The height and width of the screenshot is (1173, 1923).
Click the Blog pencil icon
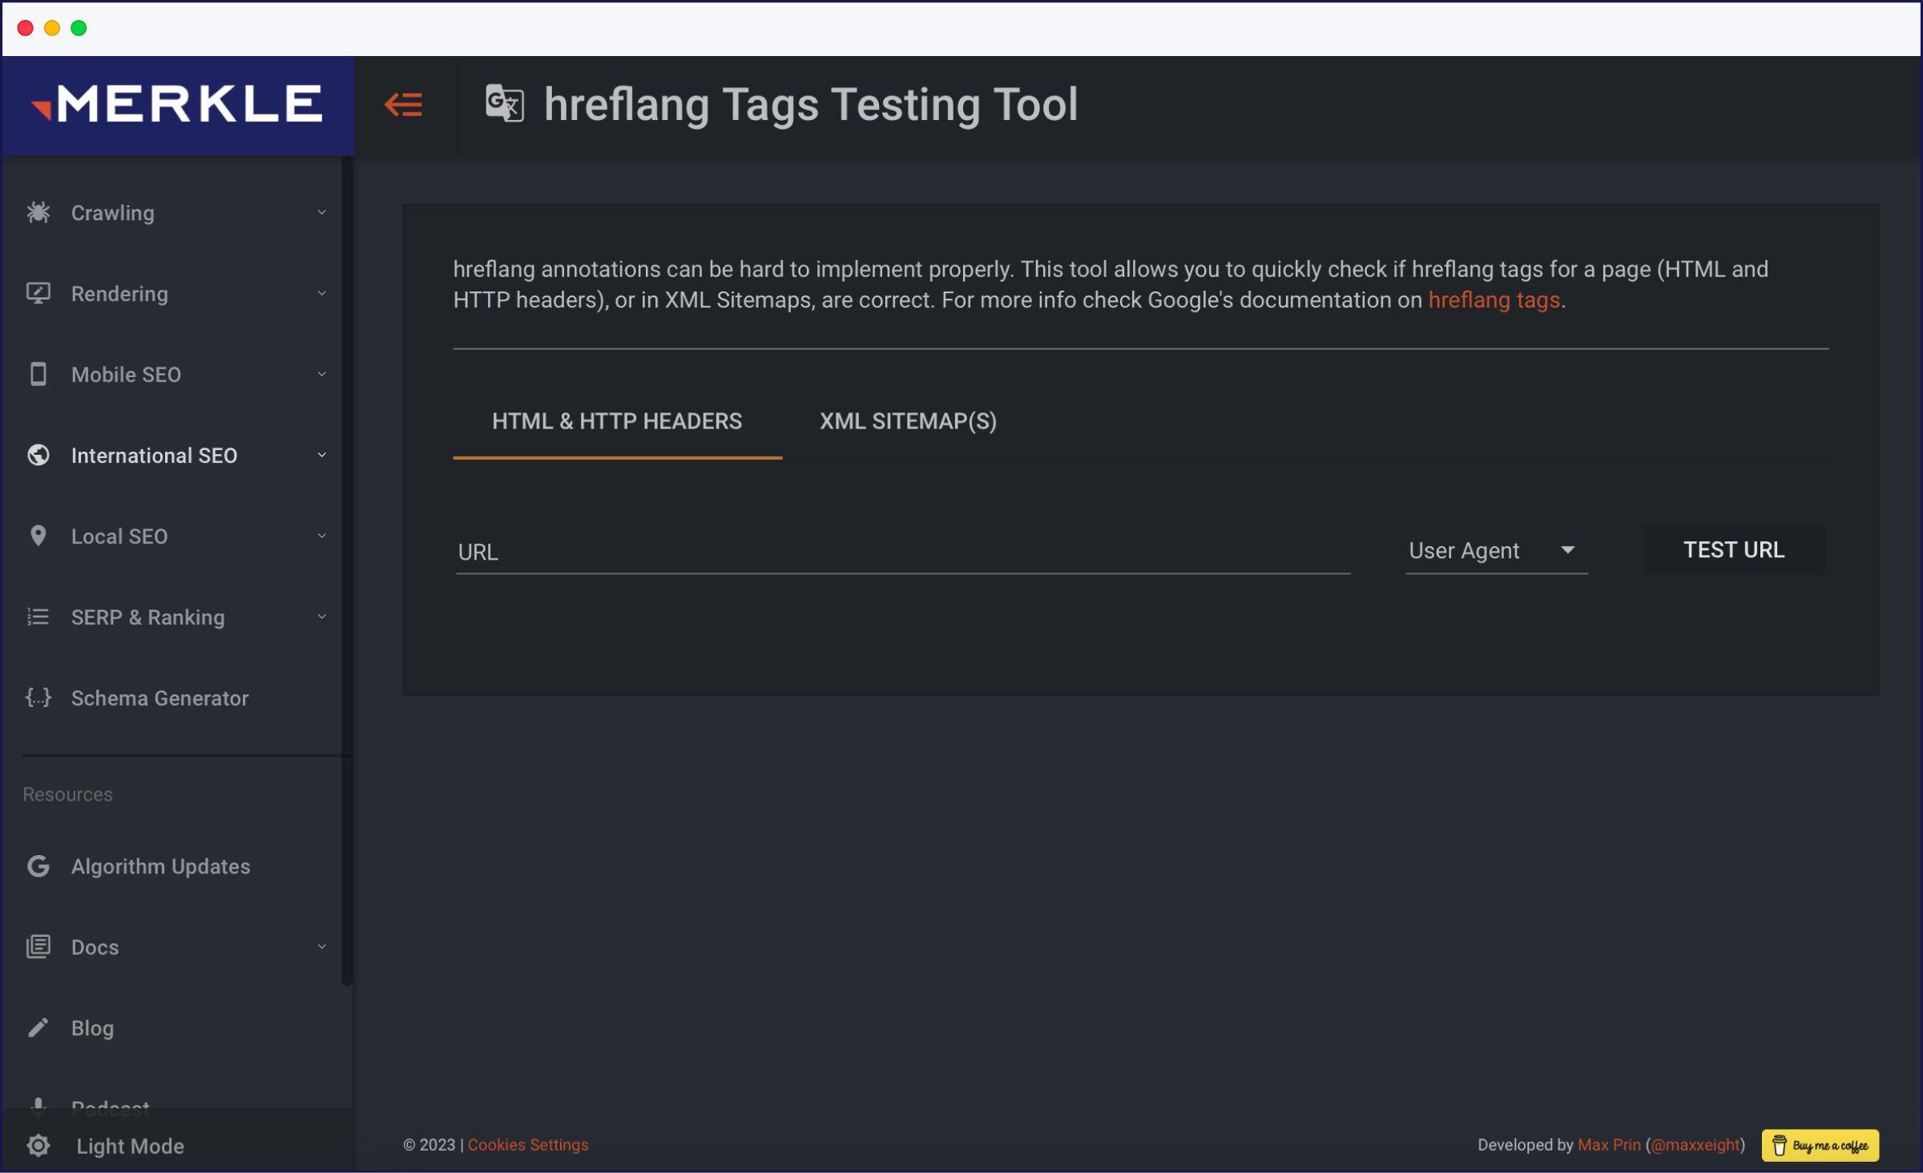tap(38, 1027)
